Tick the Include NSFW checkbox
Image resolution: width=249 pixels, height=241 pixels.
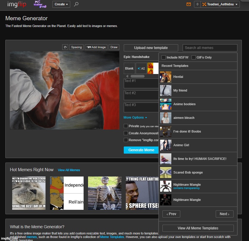pos(164,57)
